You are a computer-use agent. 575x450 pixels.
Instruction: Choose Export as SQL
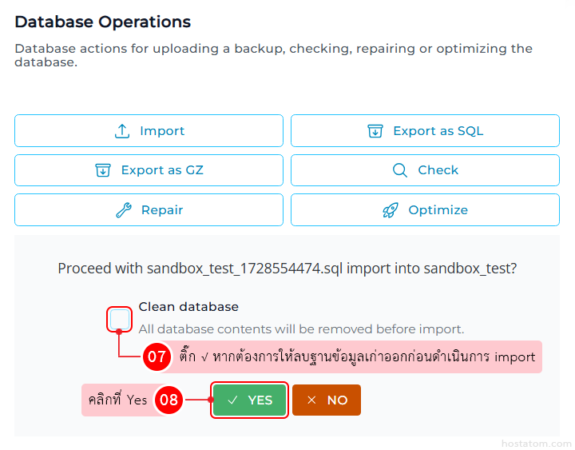click(425, 131)
